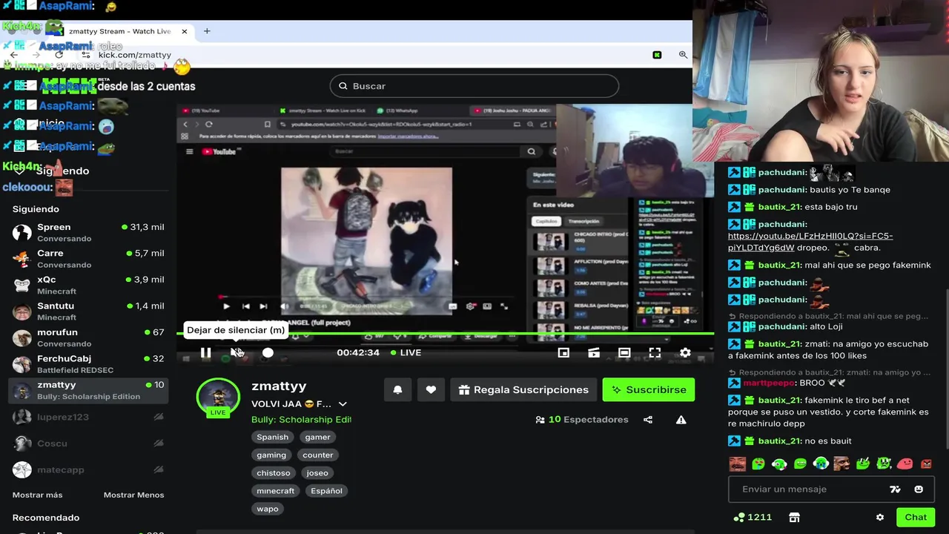Select the counter tag
949x534 pixels.
pyautogui.click(x=318, y=455)
